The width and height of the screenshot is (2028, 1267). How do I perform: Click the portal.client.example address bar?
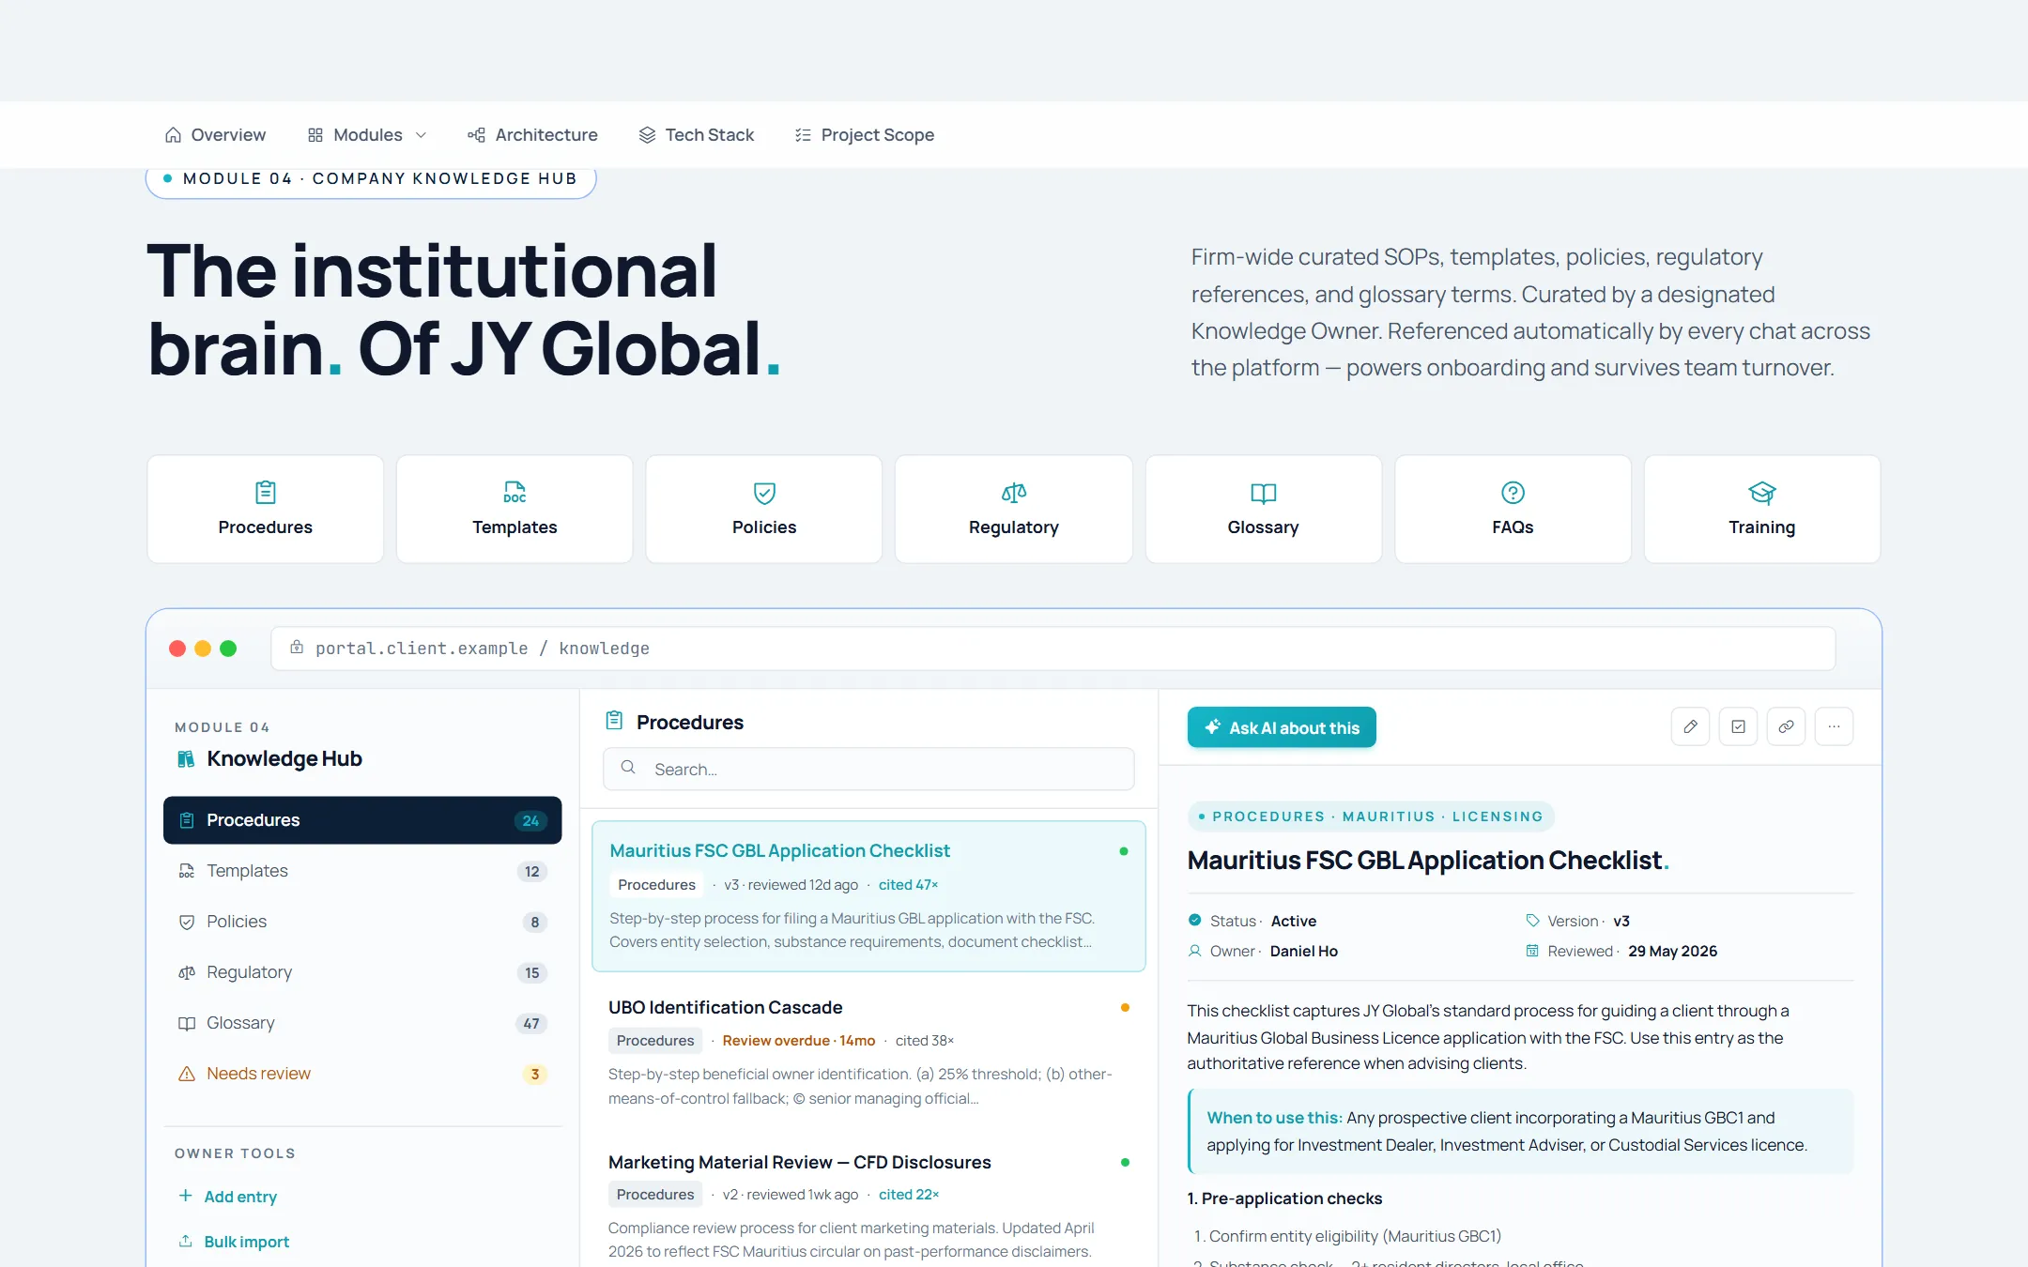click(1053, 649)
